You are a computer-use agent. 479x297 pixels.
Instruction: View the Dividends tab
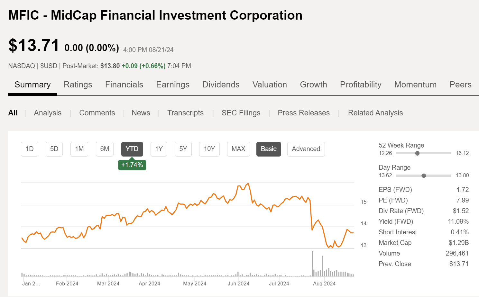pos(221,85)
